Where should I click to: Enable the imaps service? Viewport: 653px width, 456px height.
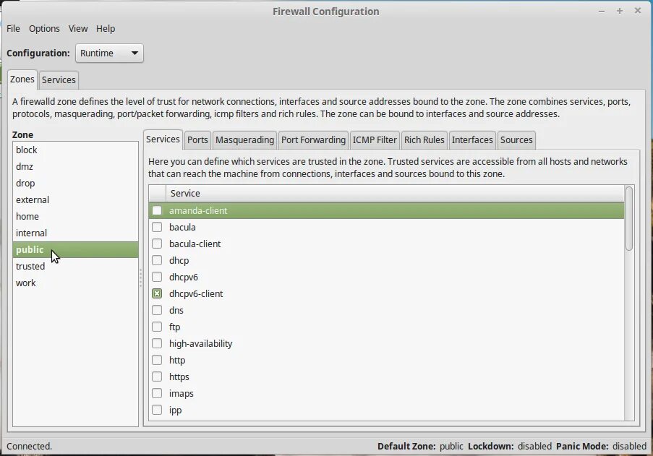(157, 393)
